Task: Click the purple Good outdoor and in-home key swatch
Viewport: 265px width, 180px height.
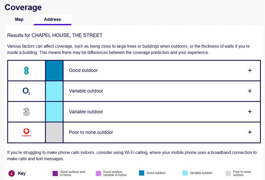Action: 55,173
